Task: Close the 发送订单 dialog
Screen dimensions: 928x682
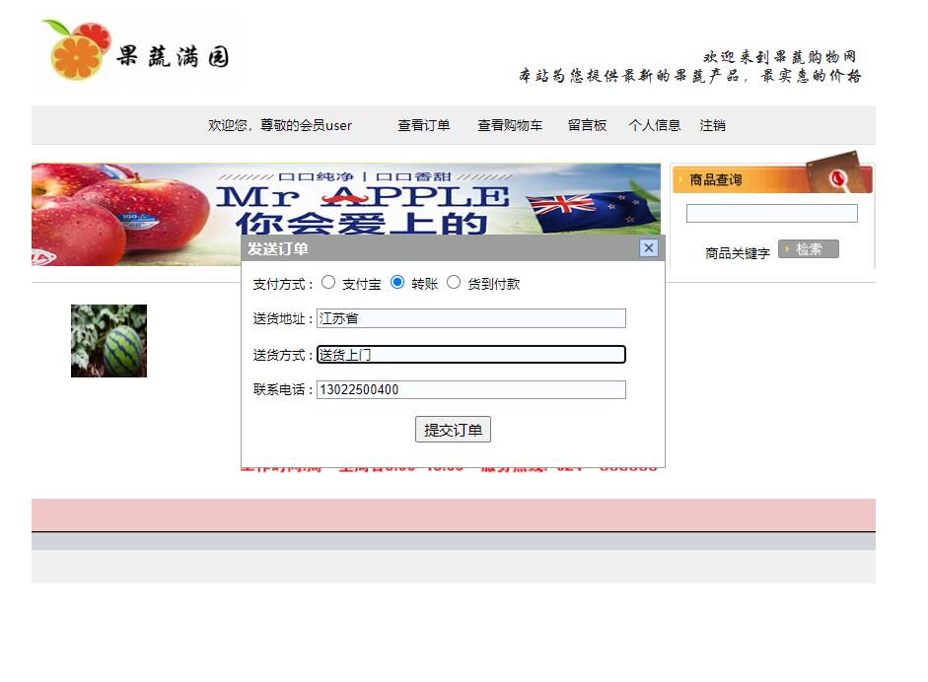Action: tap(648, 248)
